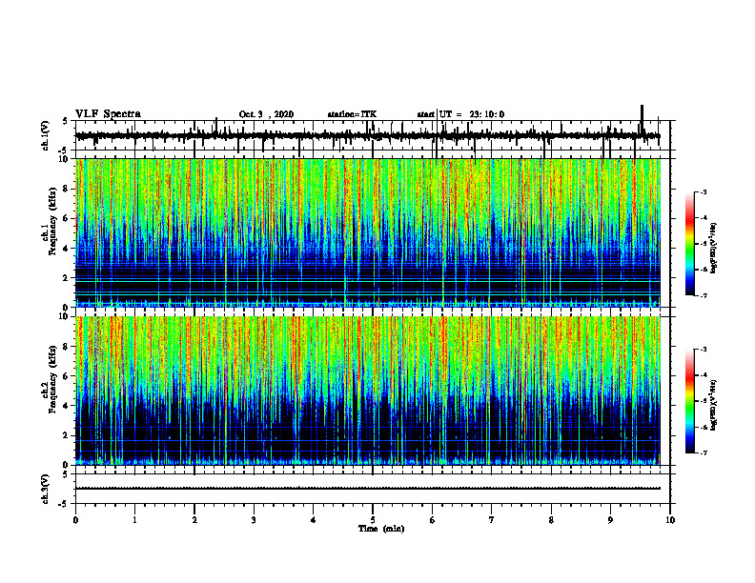Viewport: 755px width, 583px height.
Task: Click the "ch.1(V)" waveform axis label
Action: click(45, 135)
